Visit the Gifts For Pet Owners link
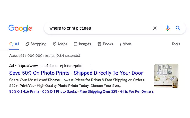Viewport: 190px width, 118px height. tap(137, 91)
